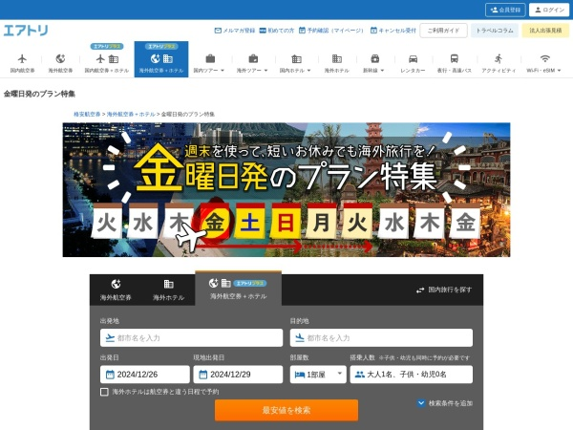The image size is (573, 430).
Task: Click 新幹線 train icon
Action: [x=375, y=58]
